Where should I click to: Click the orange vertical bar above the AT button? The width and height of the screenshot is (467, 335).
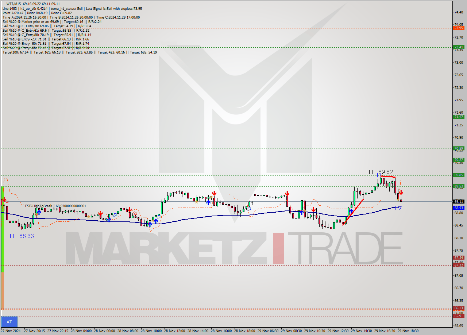click(x=2, y=291)
